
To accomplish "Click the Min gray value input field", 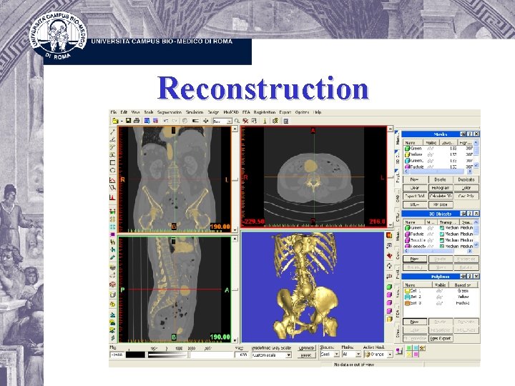I will tap(117, 355).
